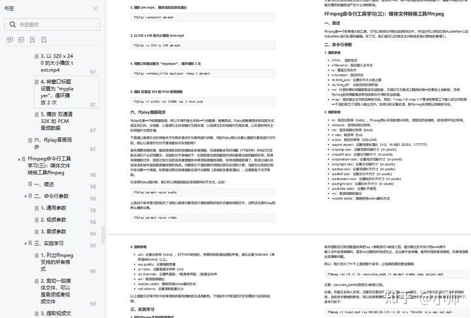This screenshot has width=471, height=318.
Task: Click page heading '六、ffplay音画同步' in the document
Action: pos(148,112)
